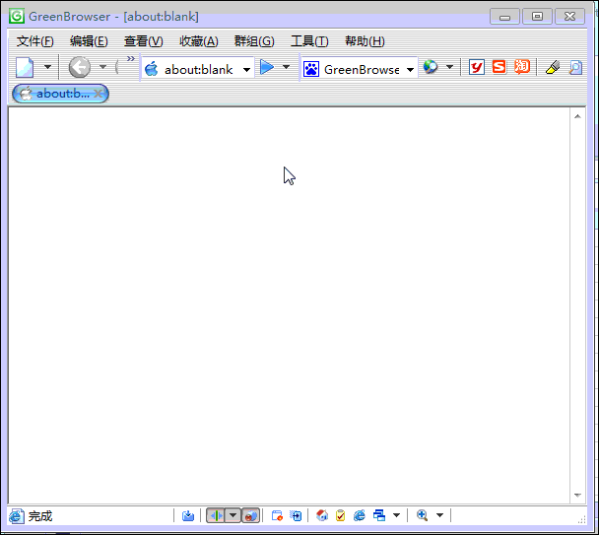Expand the globe search dropdown arrow
The height and width of the screenshot is (535, 599).
pyautogui.click(x=449, y=67)
